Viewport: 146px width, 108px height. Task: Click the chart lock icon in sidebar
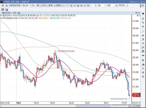coord(143,64)
